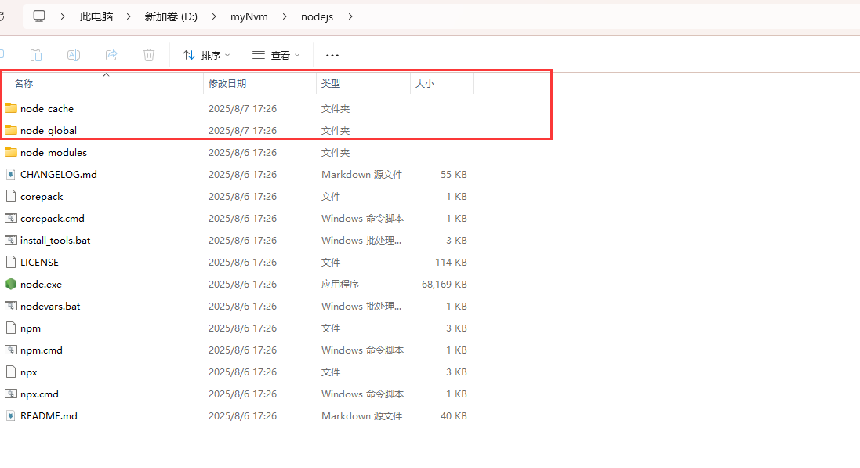Expand the chevron after 此电脑
The image size is (860, 468).
[x=129, y=17]
